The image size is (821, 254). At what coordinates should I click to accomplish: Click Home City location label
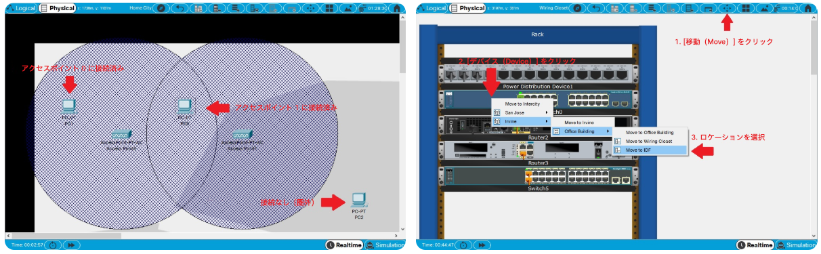coord(140,8)
